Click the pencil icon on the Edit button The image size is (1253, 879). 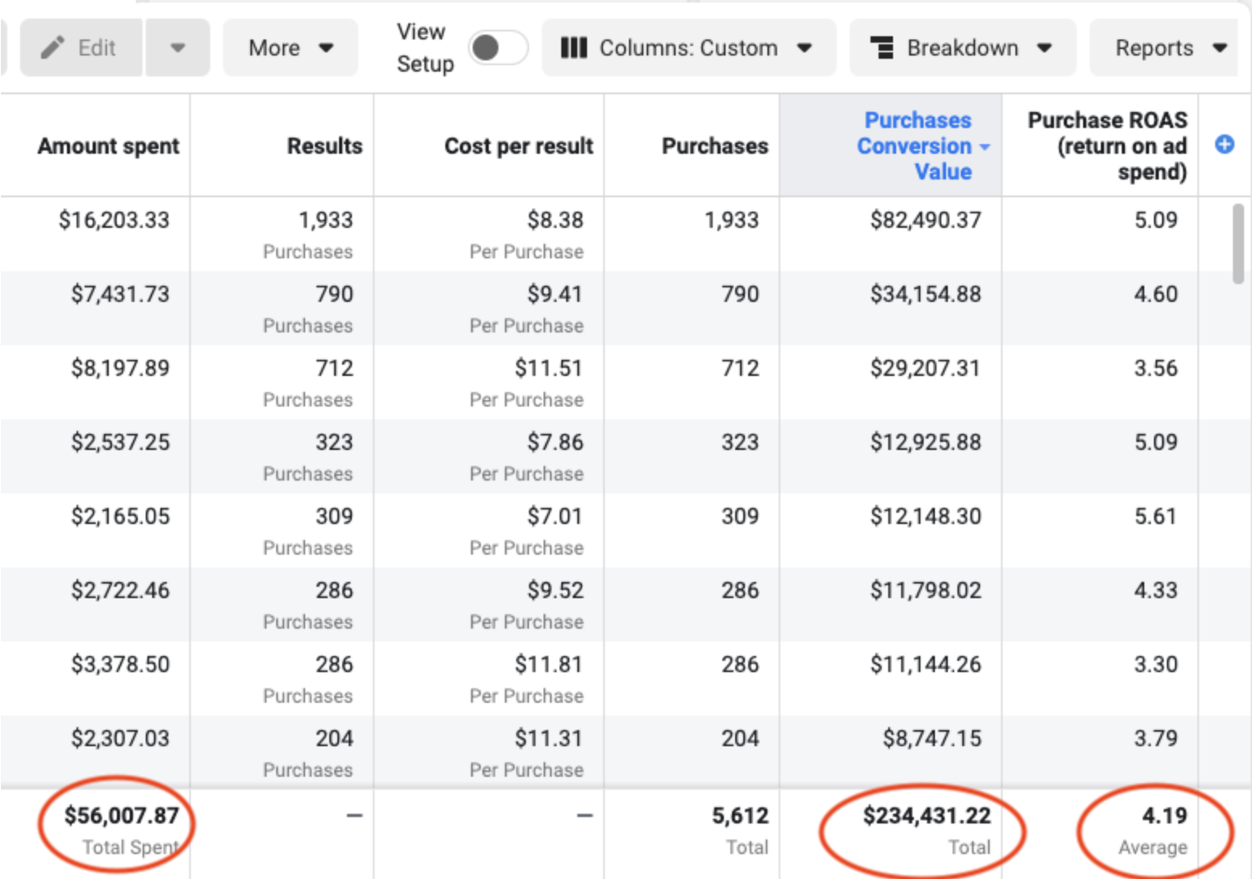53,47
